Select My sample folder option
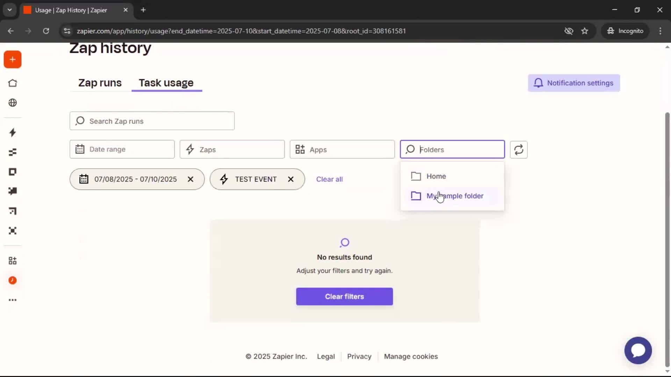The image size is (671, 377). click(x=452, y=196)
